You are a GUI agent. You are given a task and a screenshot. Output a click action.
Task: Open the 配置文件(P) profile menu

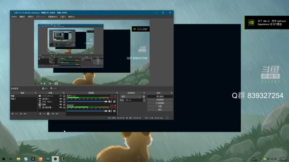pyautogui.click(x=41, y=17)
